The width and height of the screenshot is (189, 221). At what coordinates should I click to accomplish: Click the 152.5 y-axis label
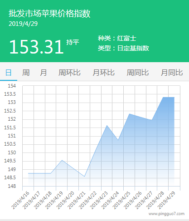click(10, 111)
